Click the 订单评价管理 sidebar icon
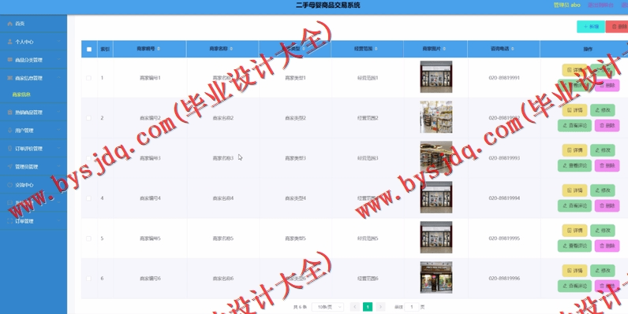Viewport: 628px width, 314px height. 10,148
